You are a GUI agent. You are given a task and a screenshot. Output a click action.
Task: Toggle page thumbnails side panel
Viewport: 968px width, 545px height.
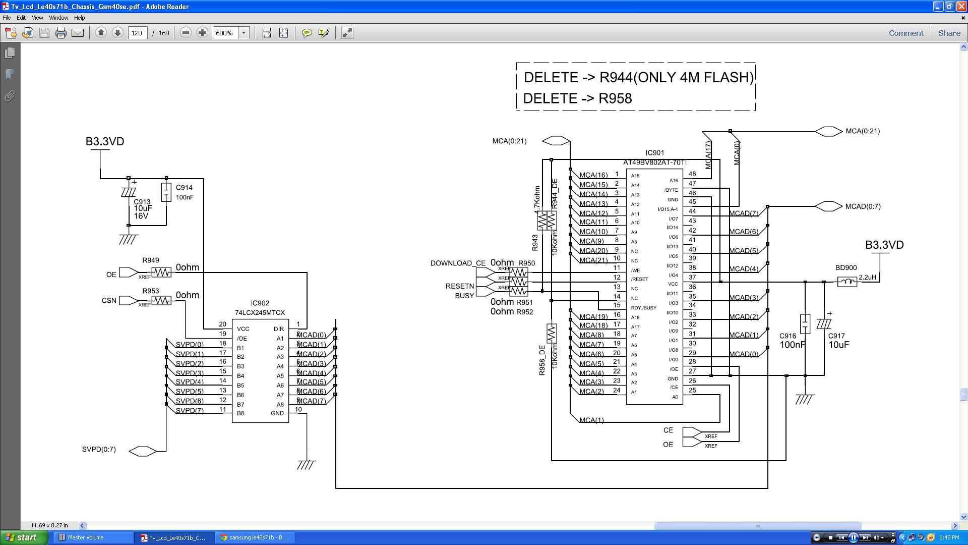click(10, 52)
